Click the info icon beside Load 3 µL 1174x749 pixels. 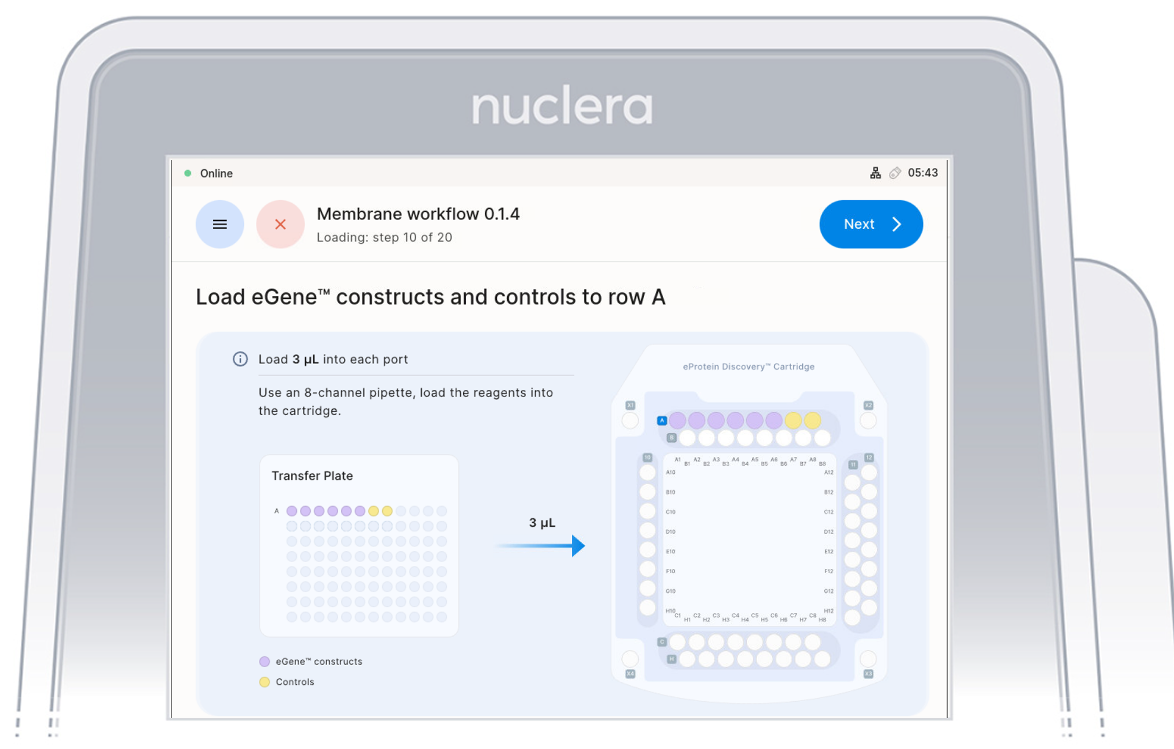click(x=240, y=359)
